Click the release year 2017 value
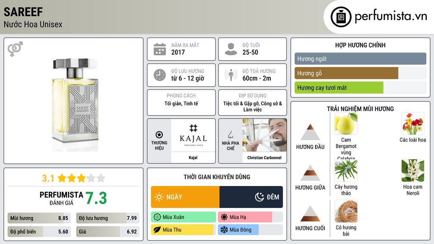 (x=178, y=52)
